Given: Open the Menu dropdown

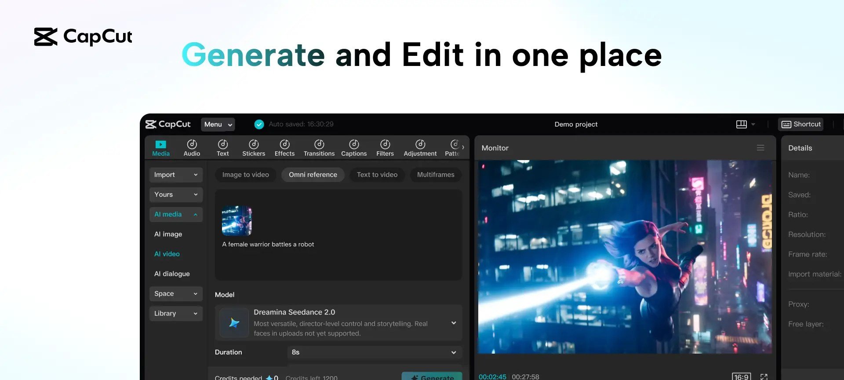Looking at the screenshot, I should click(218, 124).
